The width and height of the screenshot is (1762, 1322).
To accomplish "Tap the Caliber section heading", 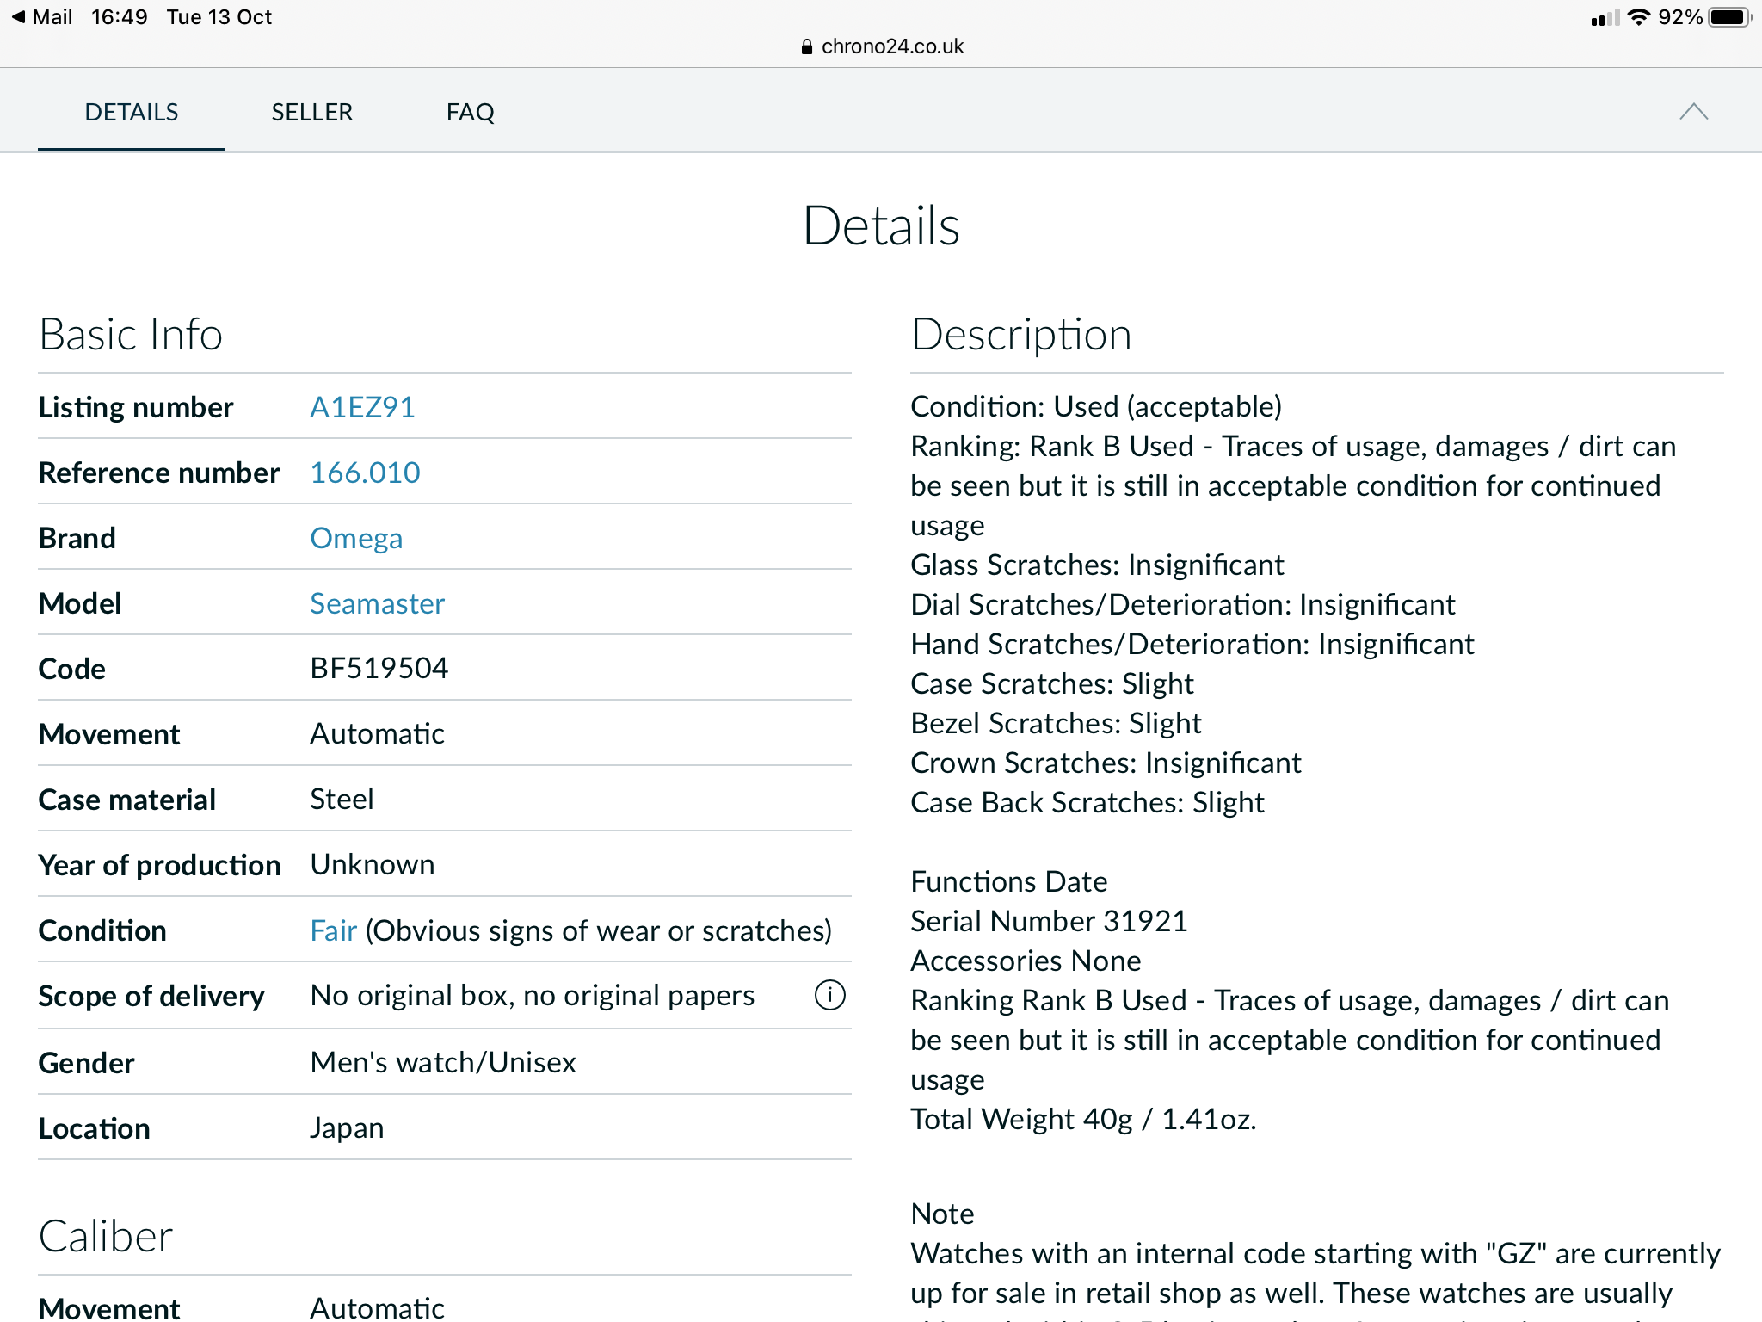I will [106, 1236].
